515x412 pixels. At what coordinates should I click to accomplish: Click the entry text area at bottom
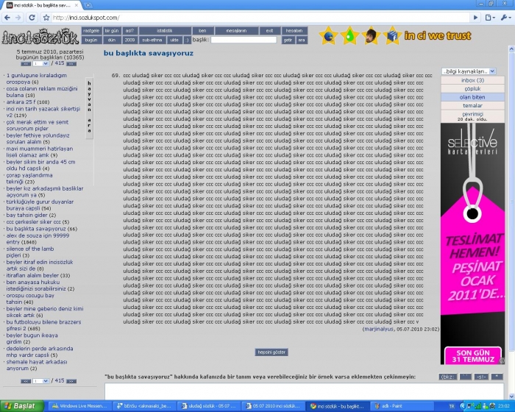(x=304, y=391)
